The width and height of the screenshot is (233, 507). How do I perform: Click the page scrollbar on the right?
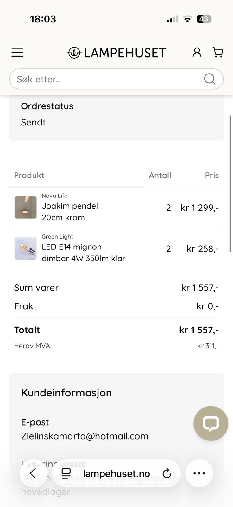coord(230,184)
